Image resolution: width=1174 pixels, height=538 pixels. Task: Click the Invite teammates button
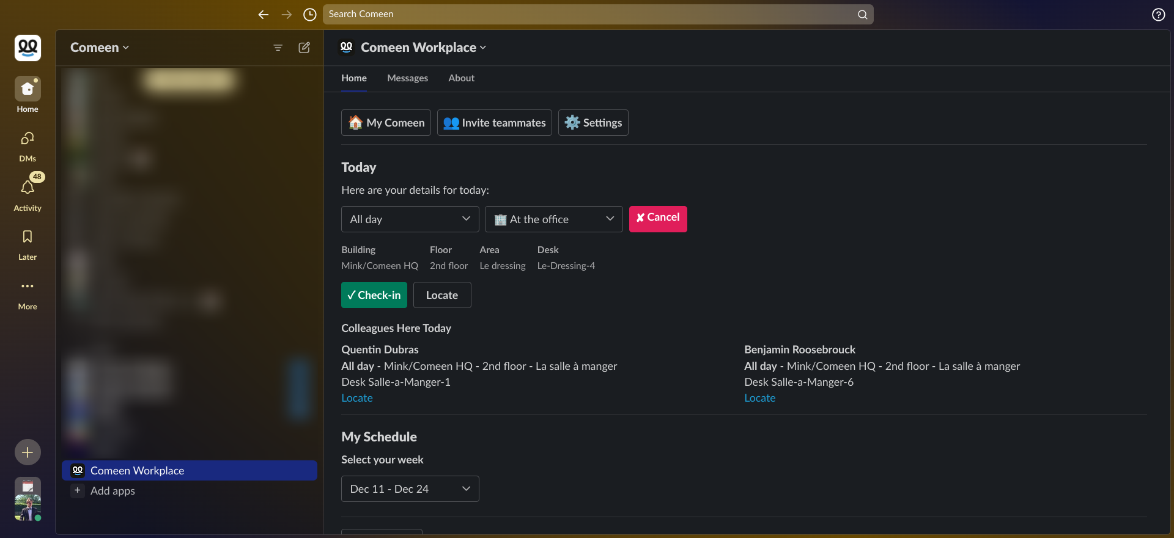coord(495,123)
